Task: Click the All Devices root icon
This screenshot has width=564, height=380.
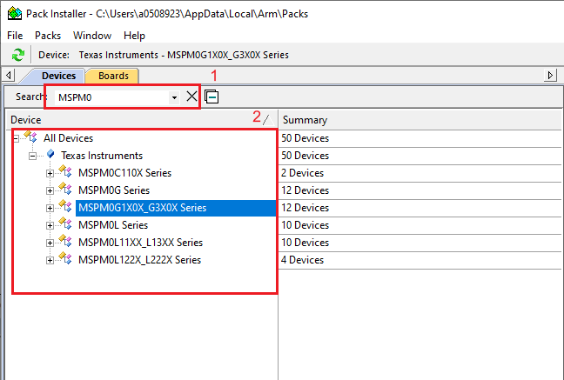Action: (x=31, y=137)
